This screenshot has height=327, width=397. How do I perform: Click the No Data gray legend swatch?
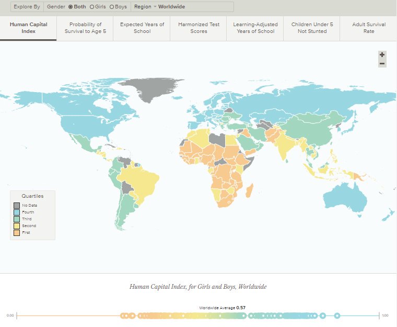click(17, 205)
